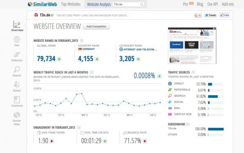
Task: Click the Direct traffic source icon
Action: coord(170,84)
